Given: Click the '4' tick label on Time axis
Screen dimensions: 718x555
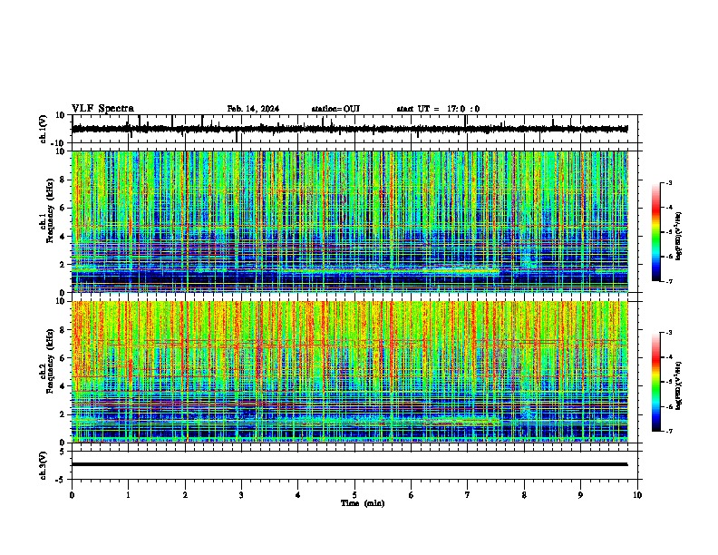Looking at the screenshot, I should coord(298,495).
